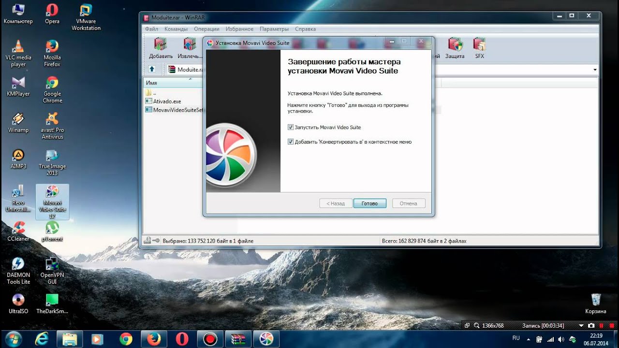Open Google Chrome desktop shortcut

coord(52,90)
